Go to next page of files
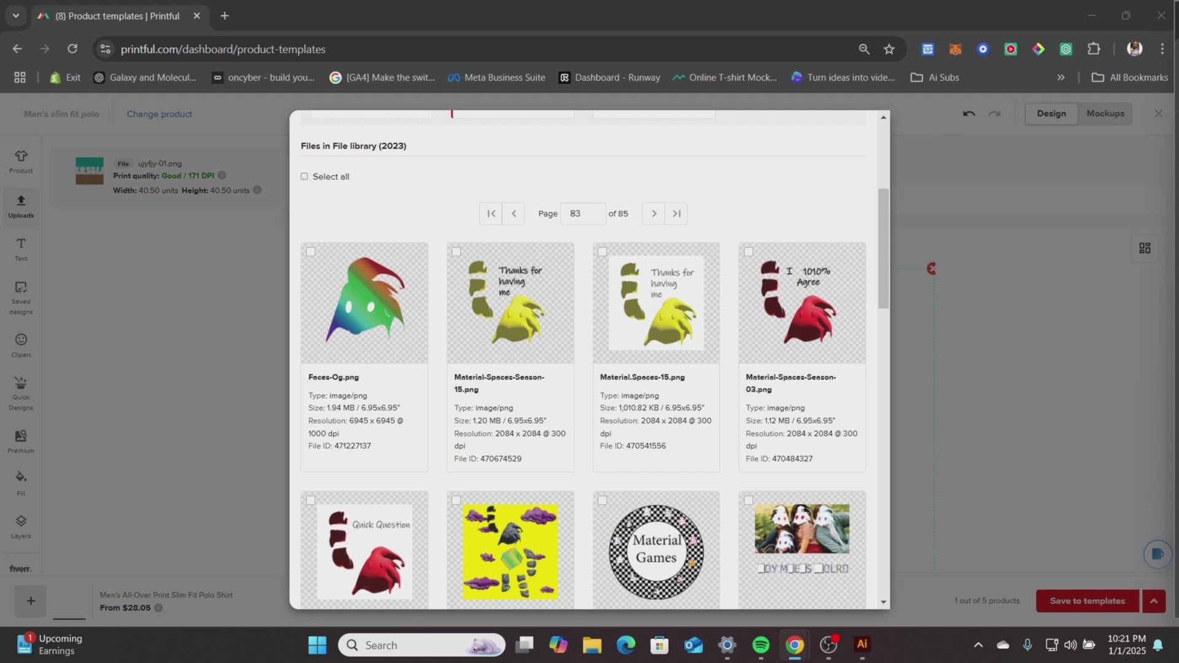 [x=653, y=214]
